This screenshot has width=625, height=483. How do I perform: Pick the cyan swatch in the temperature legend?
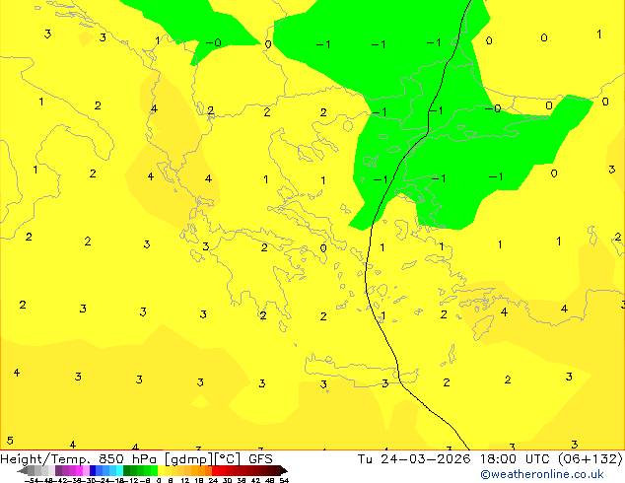point(119,470)
